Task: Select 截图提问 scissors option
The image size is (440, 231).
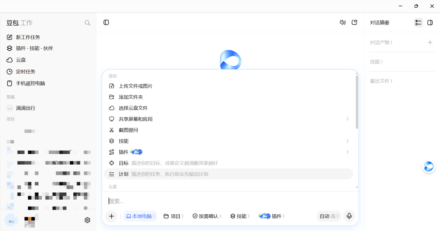Action: 229,130
